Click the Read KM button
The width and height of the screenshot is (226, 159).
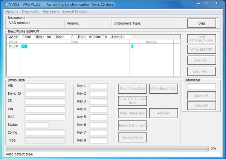point(202,96)
